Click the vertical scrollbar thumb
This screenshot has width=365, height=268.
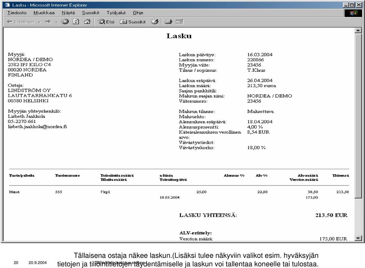(358, 116)
